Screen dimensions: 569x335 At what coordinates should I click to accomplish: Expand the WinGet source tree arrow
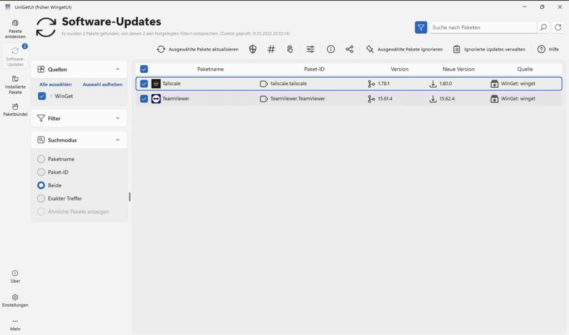[51, 96]
